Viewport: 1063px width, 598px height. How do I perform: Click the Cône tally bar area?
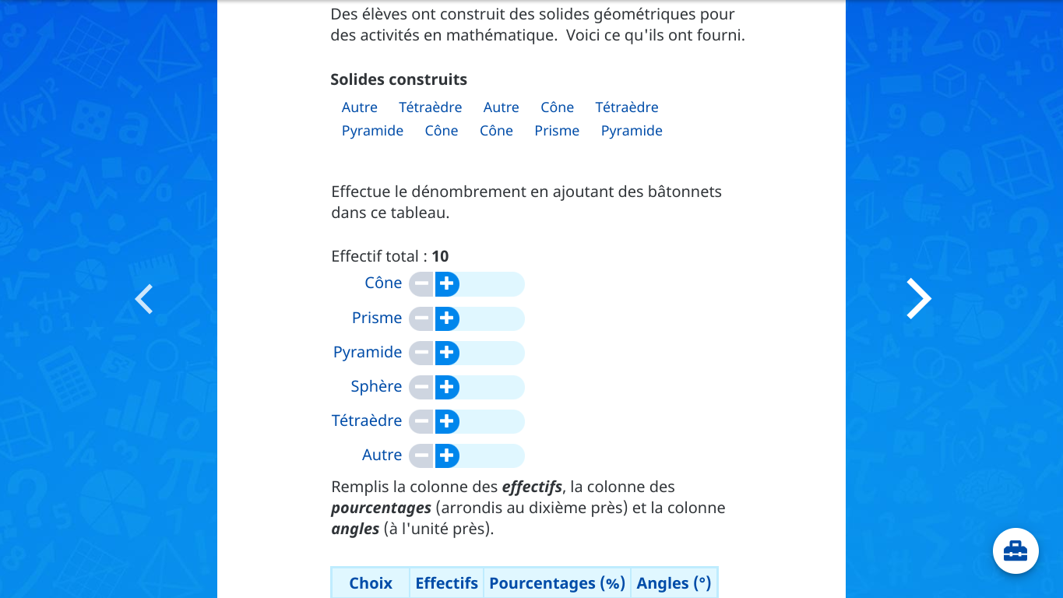(x=491, y=284)
